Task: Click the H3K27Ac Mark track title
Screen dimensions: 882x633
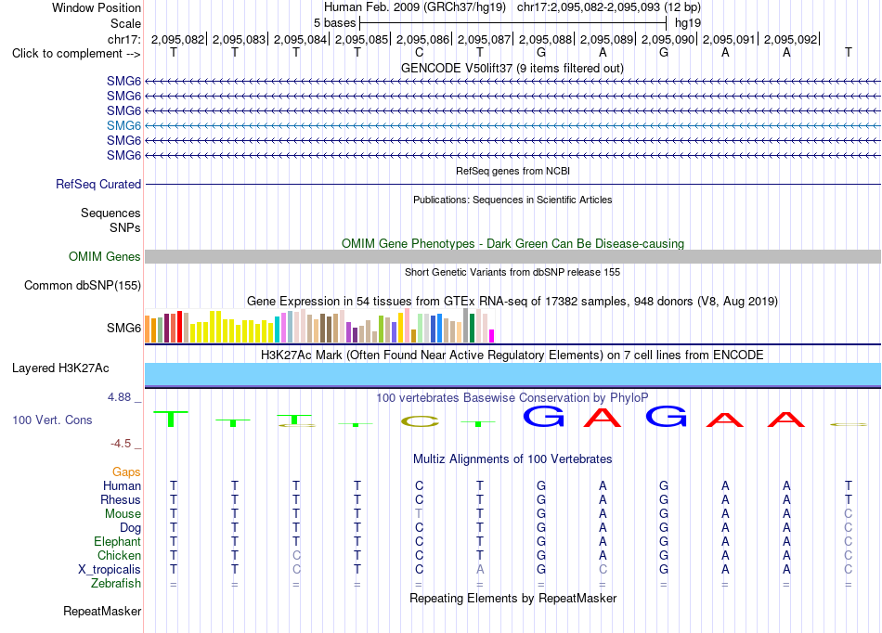Action: (512, 355)
